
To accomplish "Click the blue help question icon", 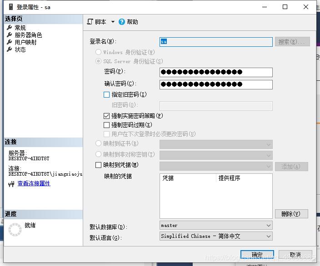I will [x=122, y=22].
